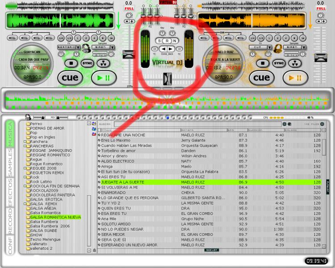
Task: Enable the 1/4 beat loop on right deck
Action: [252, 38]
